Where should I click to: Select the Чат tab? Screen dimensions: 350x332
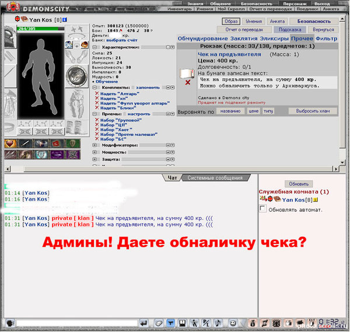pos(172,178)
